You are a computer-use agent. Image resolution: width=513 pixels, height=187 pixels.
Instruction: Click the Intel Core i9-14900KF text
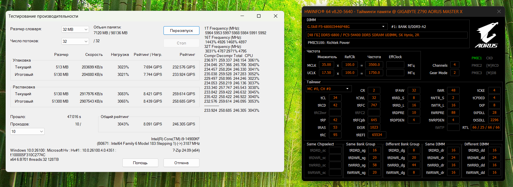pyautogui.click(x=175, y=139)
